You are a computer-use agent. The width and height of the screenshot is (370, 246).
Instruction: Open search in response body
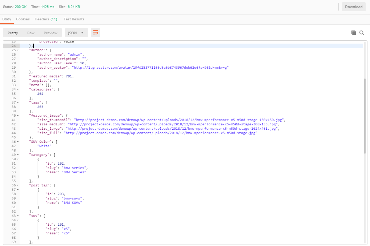point(362,33)
